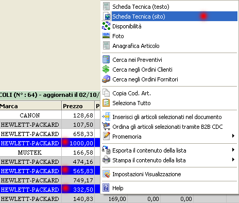Screen dimensions: 239x203
Task: Click the Scheda Tecnica (testo) document icon
Action: coord(106,7)
